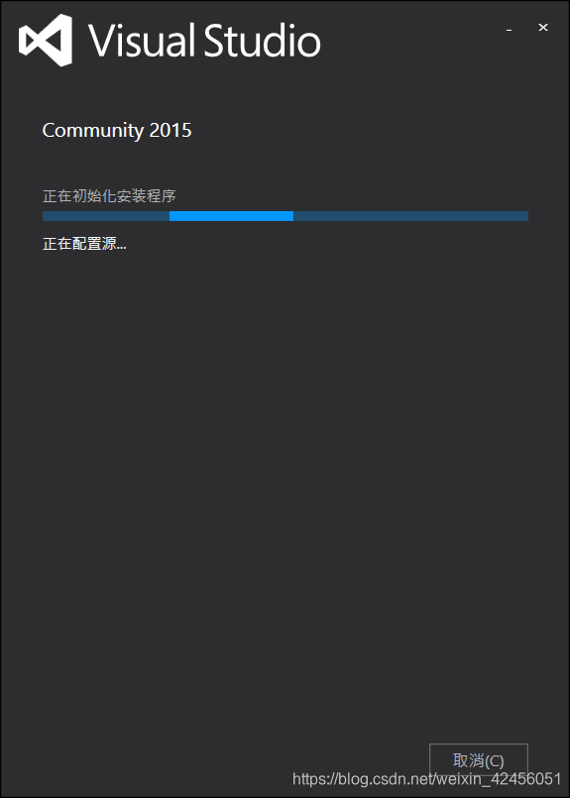This screenshot has height=798, width=570.
Task: Click the word "Studio" in the title
Action: click(x=262, y=40)
